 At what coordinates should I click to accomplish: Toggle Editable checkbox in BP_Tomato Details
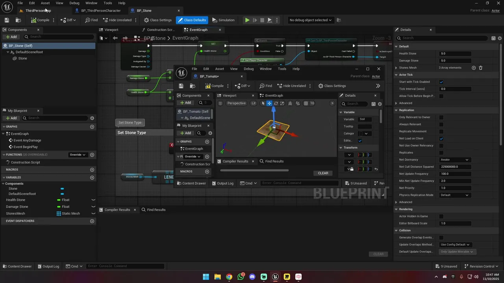pyautogui.click(x=360, y=141)
